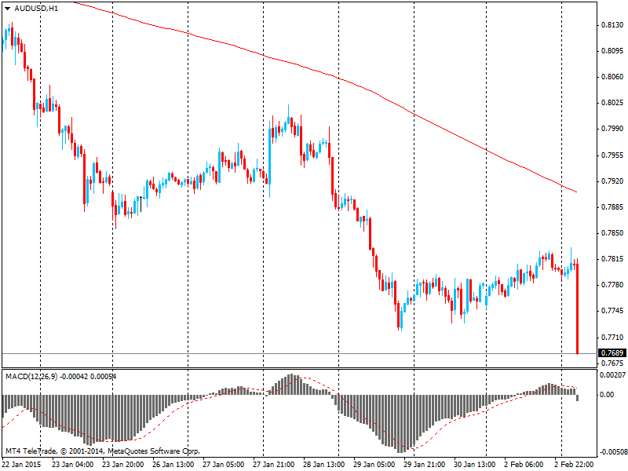The image size is (628, 471).
Task: Click the 30 Jan 13:00 time label
Action: pyautogui.click(x=476, y=464)
